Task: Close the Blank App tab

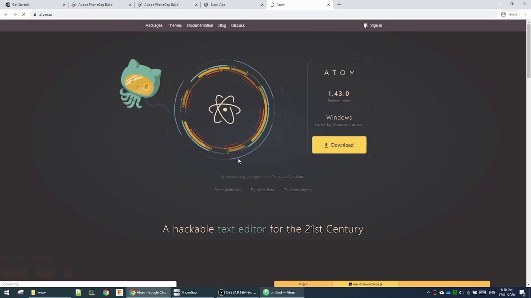Action: point(262,5)
